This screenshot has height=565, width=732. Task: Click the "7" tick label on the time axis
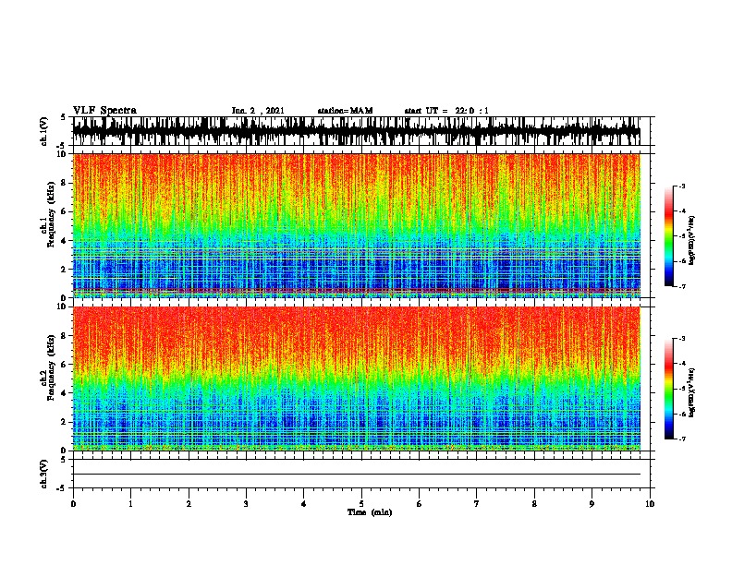tap(477, 504)
